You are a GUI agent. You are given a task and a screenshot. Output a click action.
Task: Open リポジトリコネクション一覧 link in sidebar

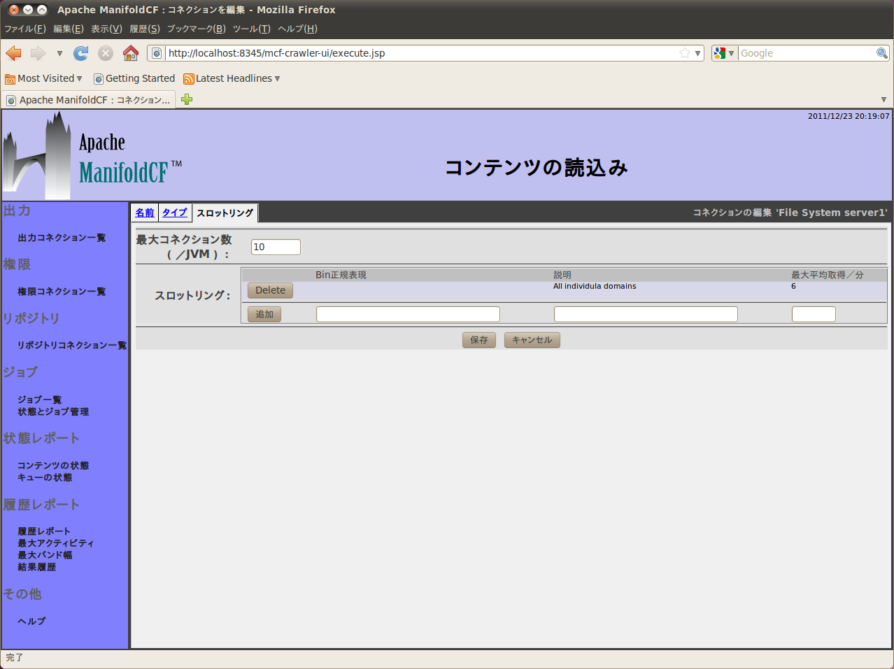pyautogui.click(x=72, y=345)
